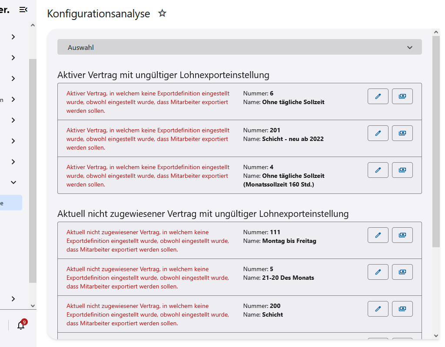Viewport: 445px width, 347px height.
Task: Collapse the expanded sidebar section with down chevron
Action: tap(13, 183)
